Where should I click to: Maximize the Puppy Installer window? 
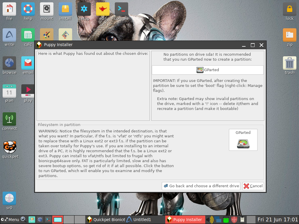[x=253, y=45]
